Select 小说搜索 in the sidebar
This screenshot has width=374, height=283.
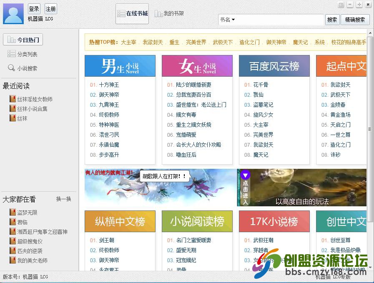tap(23, 68)
